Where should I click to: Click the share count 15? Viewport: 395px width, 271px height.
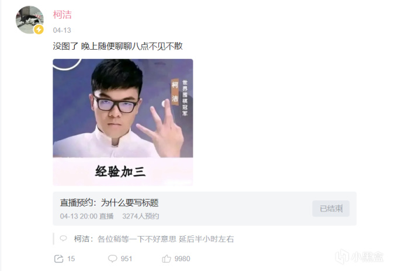[x=71, y=259]
